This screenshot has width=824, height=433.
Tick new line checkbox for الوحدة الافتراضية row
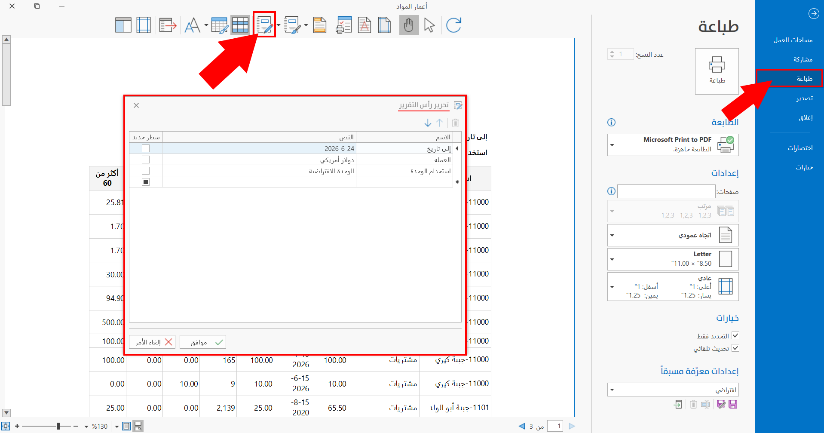146,171
